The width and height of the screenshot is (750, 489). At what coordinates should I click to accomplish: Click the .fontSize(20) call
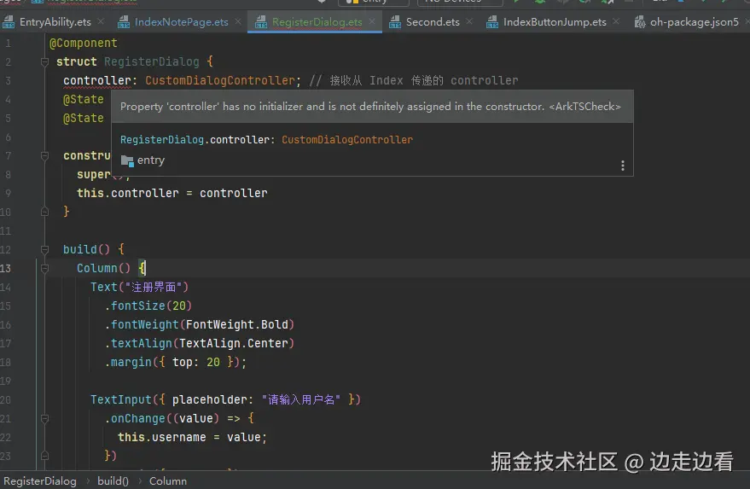point(148,306)
